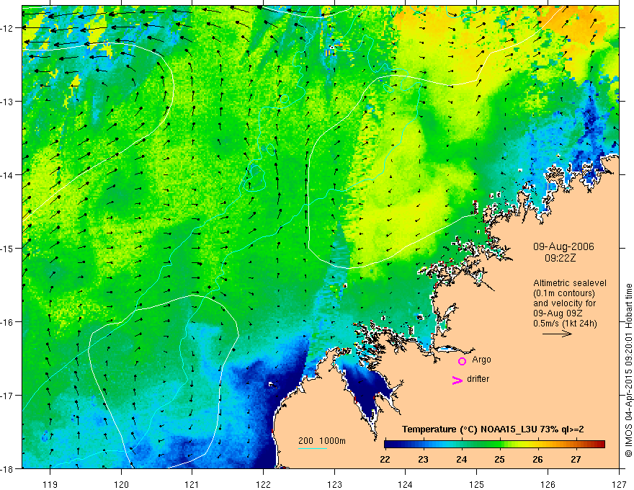Viewport: 634px width, 490px height.
Task: Click the colorbar tick label '25'
Action: click(499, 459)
